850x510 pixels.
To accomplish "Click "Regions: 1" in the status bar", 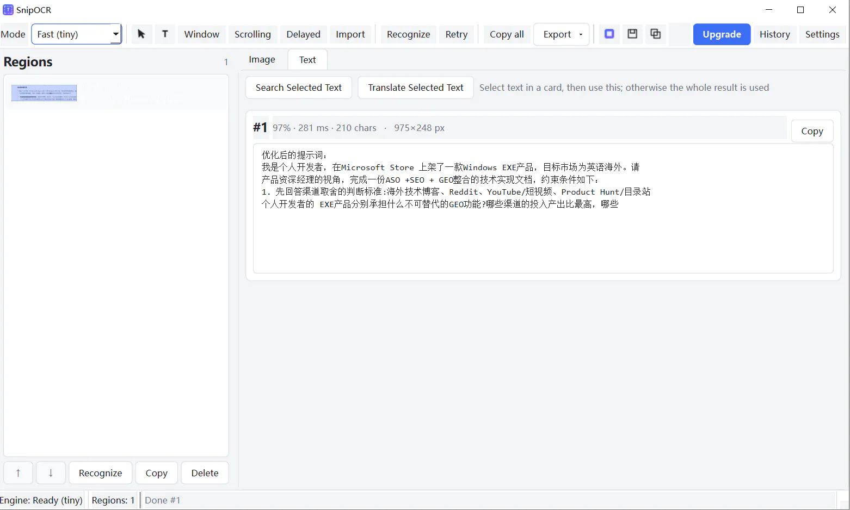I will click(113, 500).
